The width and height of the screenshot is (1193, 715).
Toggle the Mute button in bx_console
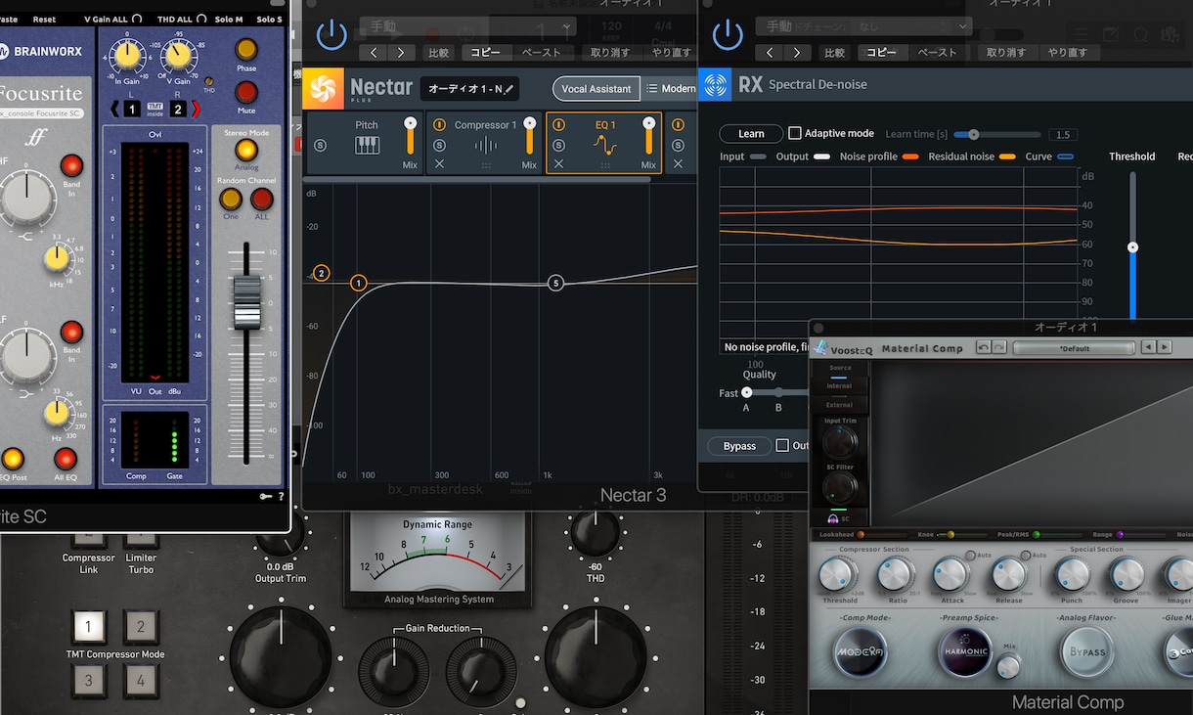(x=246, y=92)
